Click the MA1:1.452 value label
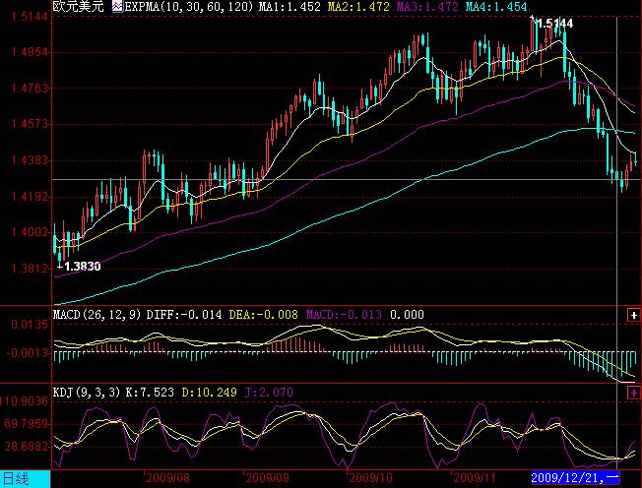This screenshot has height=488, width=642. pyautogui.click(x=291, y=7)
